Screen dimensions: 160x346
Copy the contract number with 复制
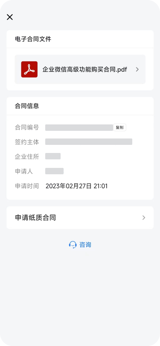[120, 127]
